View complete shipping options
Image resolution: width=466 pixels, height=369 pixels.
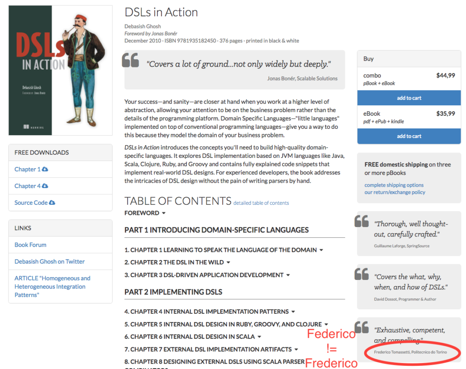[x=394, y=185]
